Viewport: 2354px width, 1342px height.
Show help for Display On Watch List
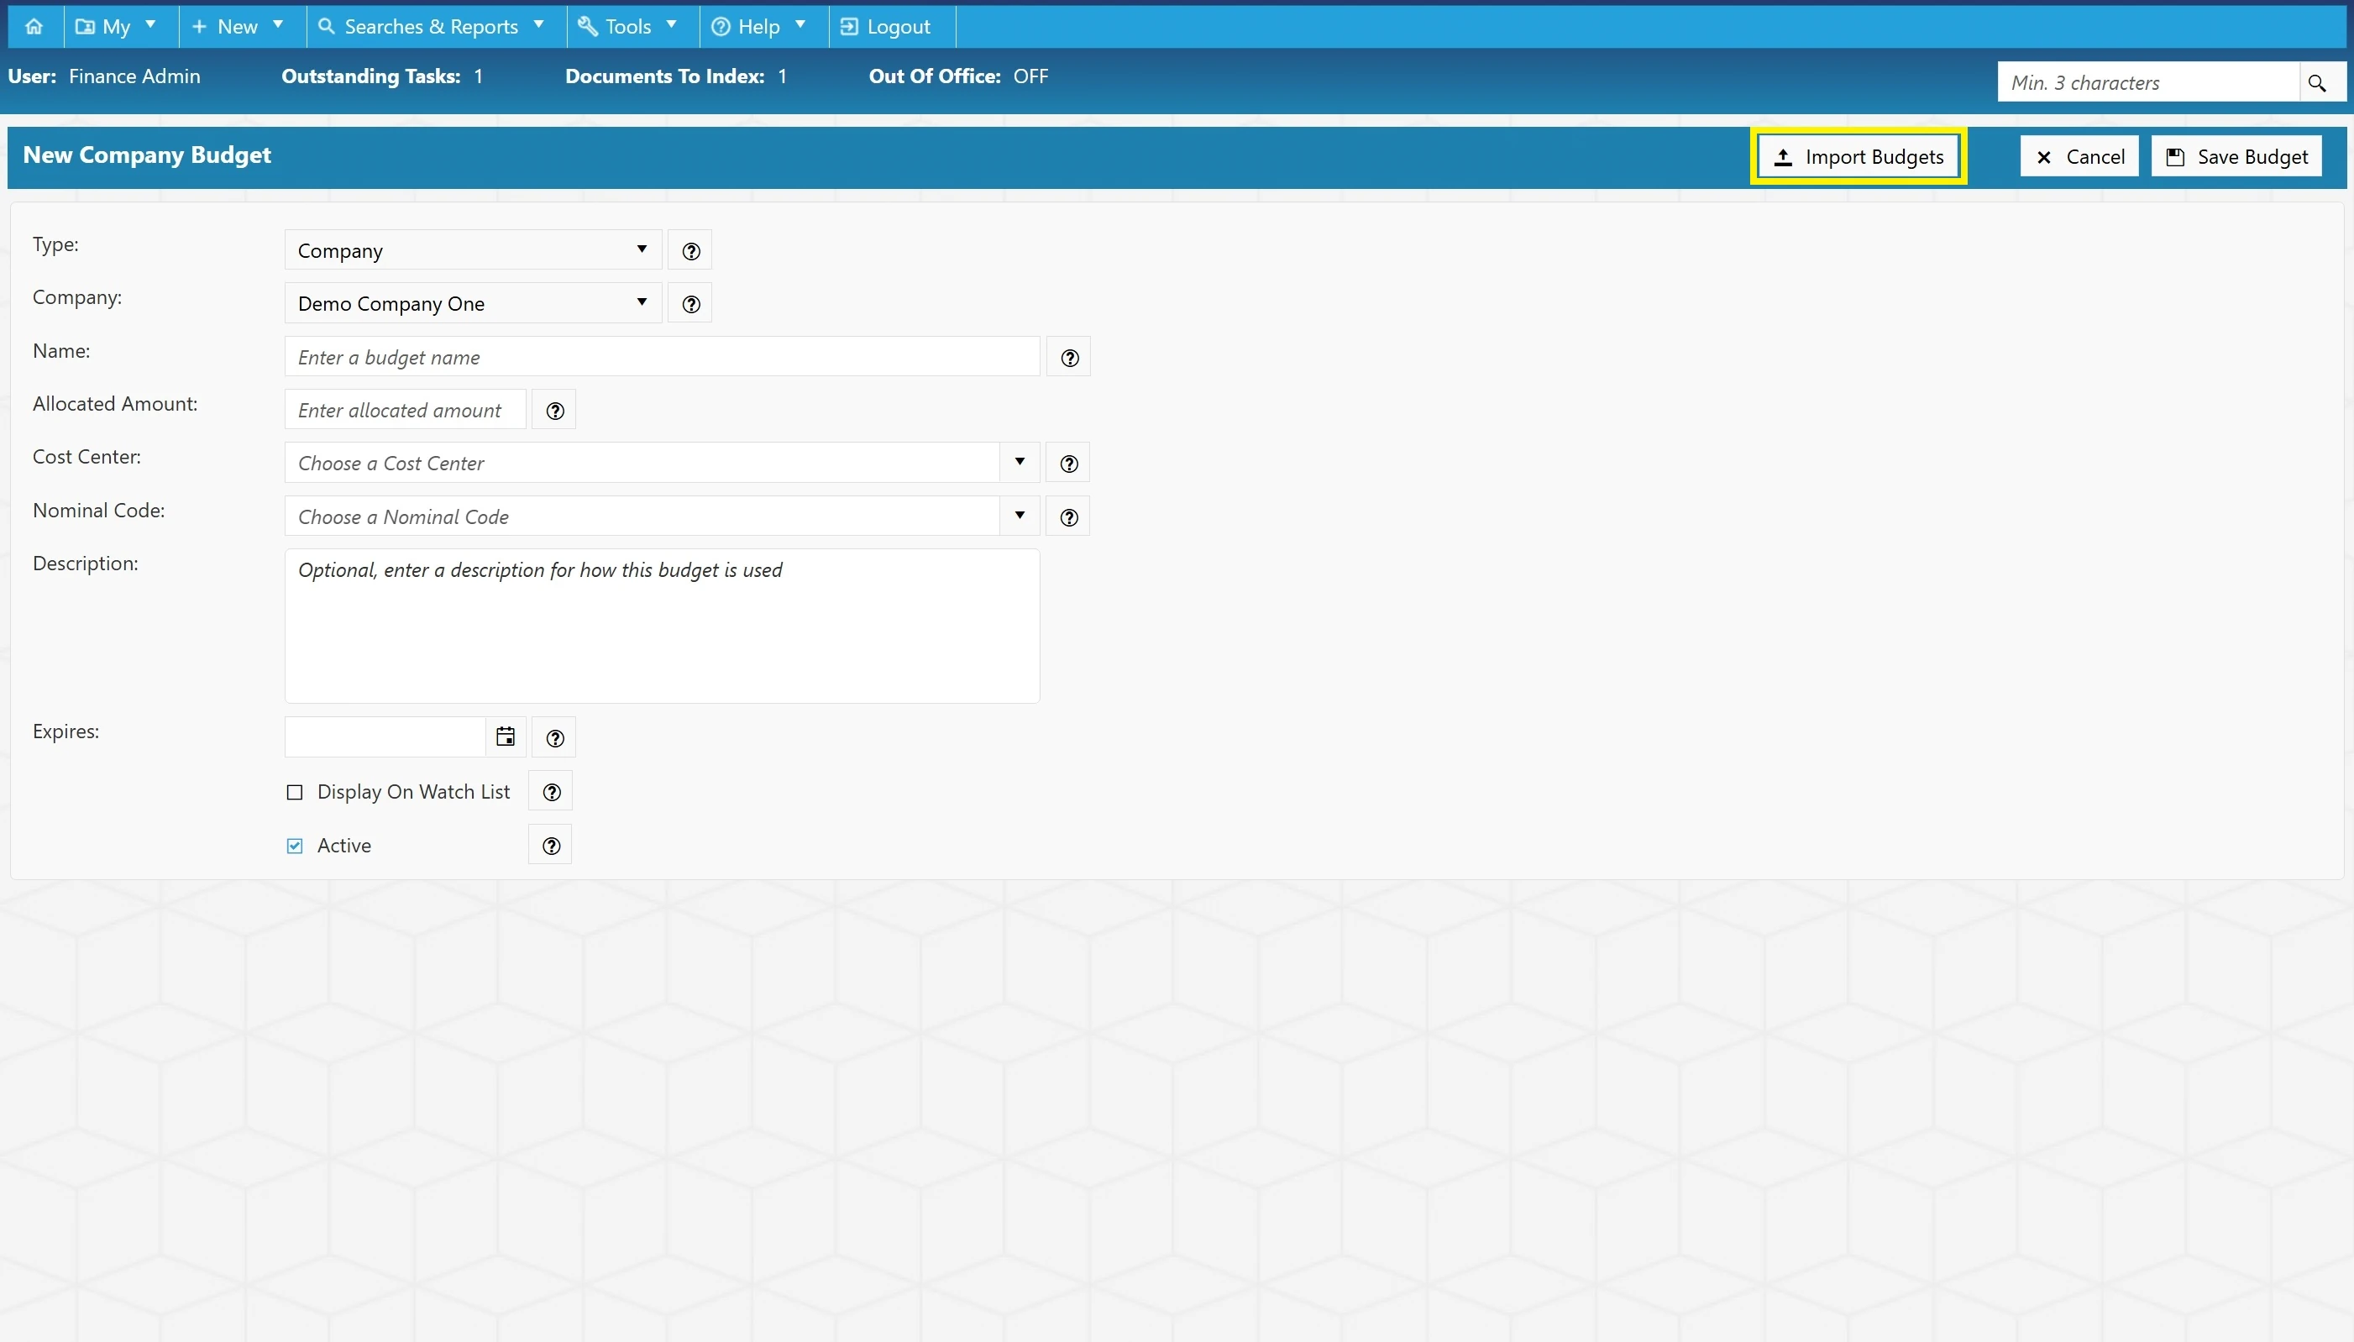[551, 792]
